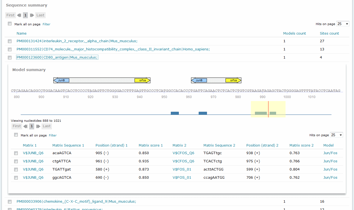The width and height of the screenshot is (354, 210).
Task: Check model row with sequence ctgATTCA
Action: tap(16, 161)
